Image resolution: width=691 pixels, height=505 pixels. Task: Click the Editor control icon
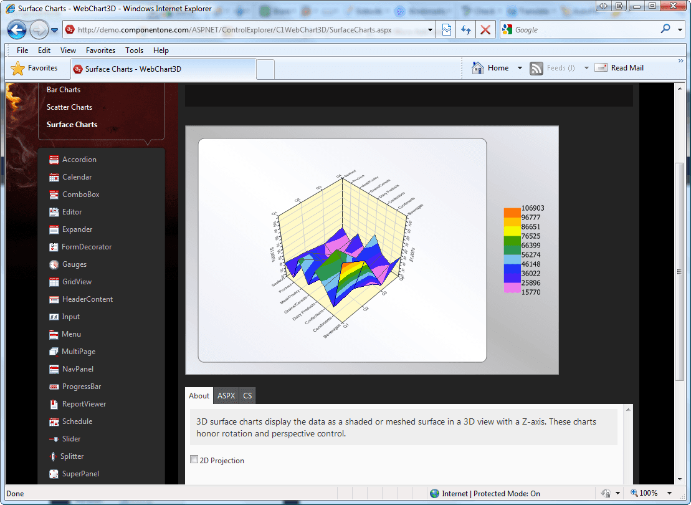54,212
